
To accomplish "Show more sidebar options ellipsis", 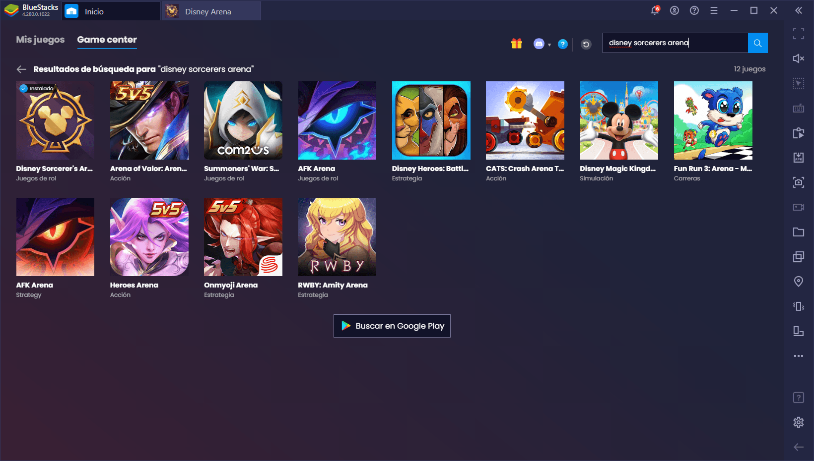I will (799, 356).
